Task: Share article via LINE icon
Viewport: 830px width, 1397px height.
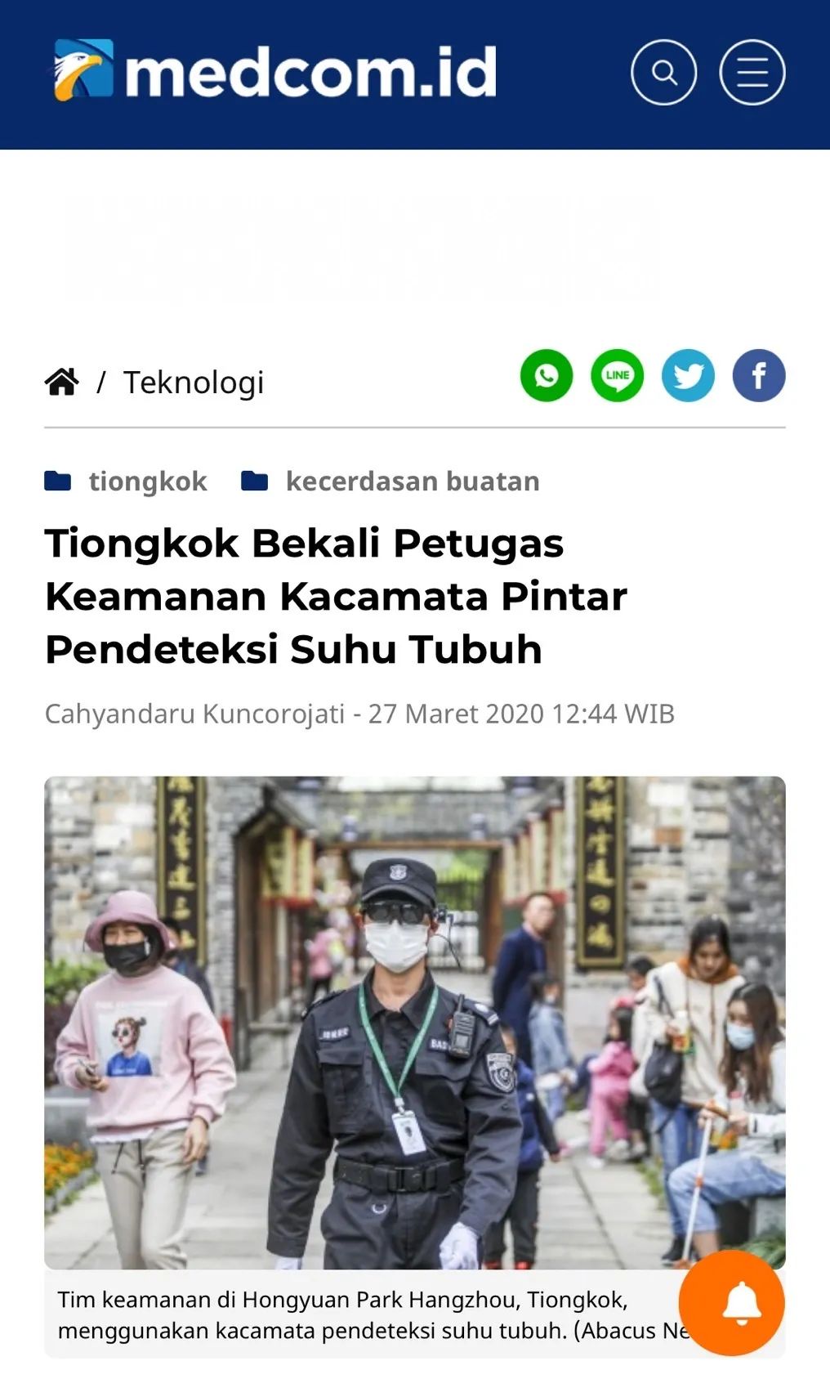Action: (x=618, y=375)
